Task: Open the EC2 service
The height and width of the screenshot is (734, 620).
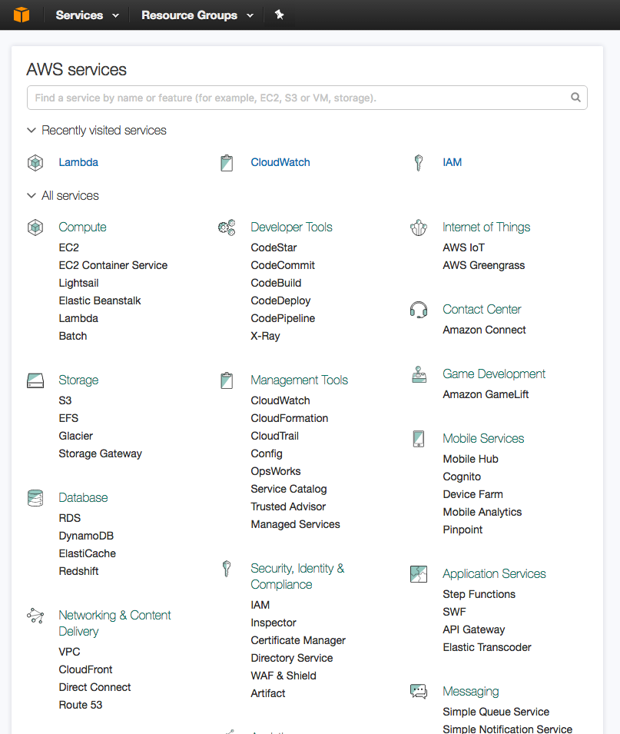Action: pyautogui.click(x=69, y=247)
